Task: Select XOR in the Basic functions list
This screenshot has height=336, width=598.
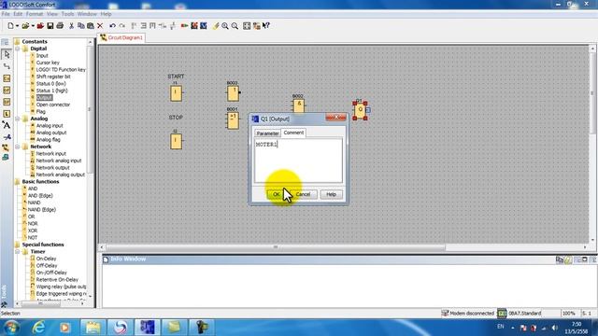Action: pyautogui.click(x=33, y=231)
